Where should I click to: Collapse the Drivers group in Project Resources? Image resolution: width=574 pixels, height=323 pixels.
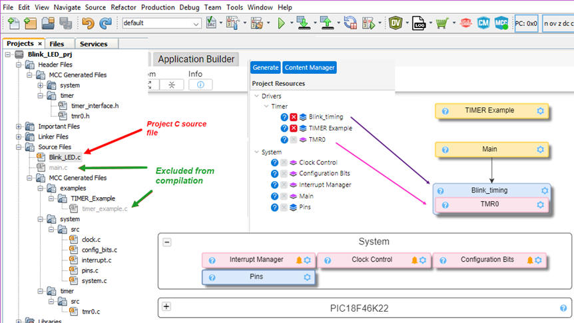256,96
